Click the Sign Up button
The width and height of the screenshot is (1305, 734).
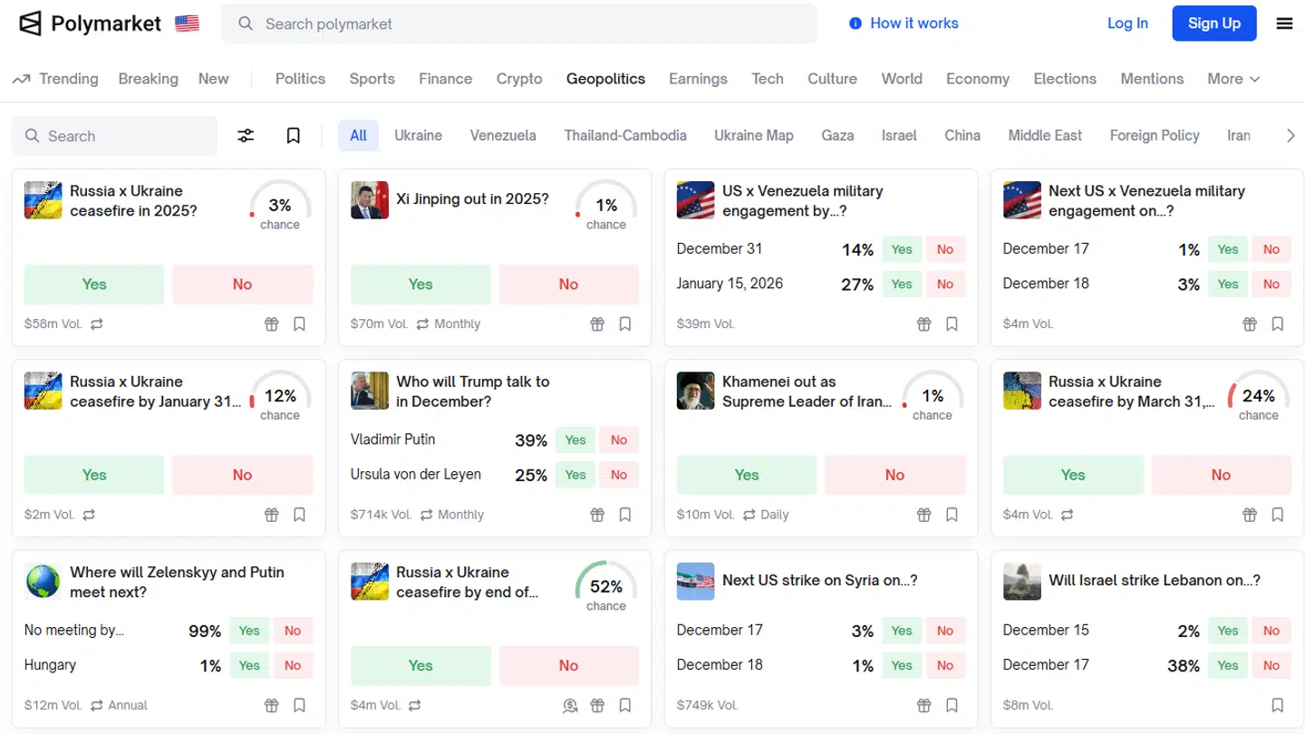tap(1213, 24)
